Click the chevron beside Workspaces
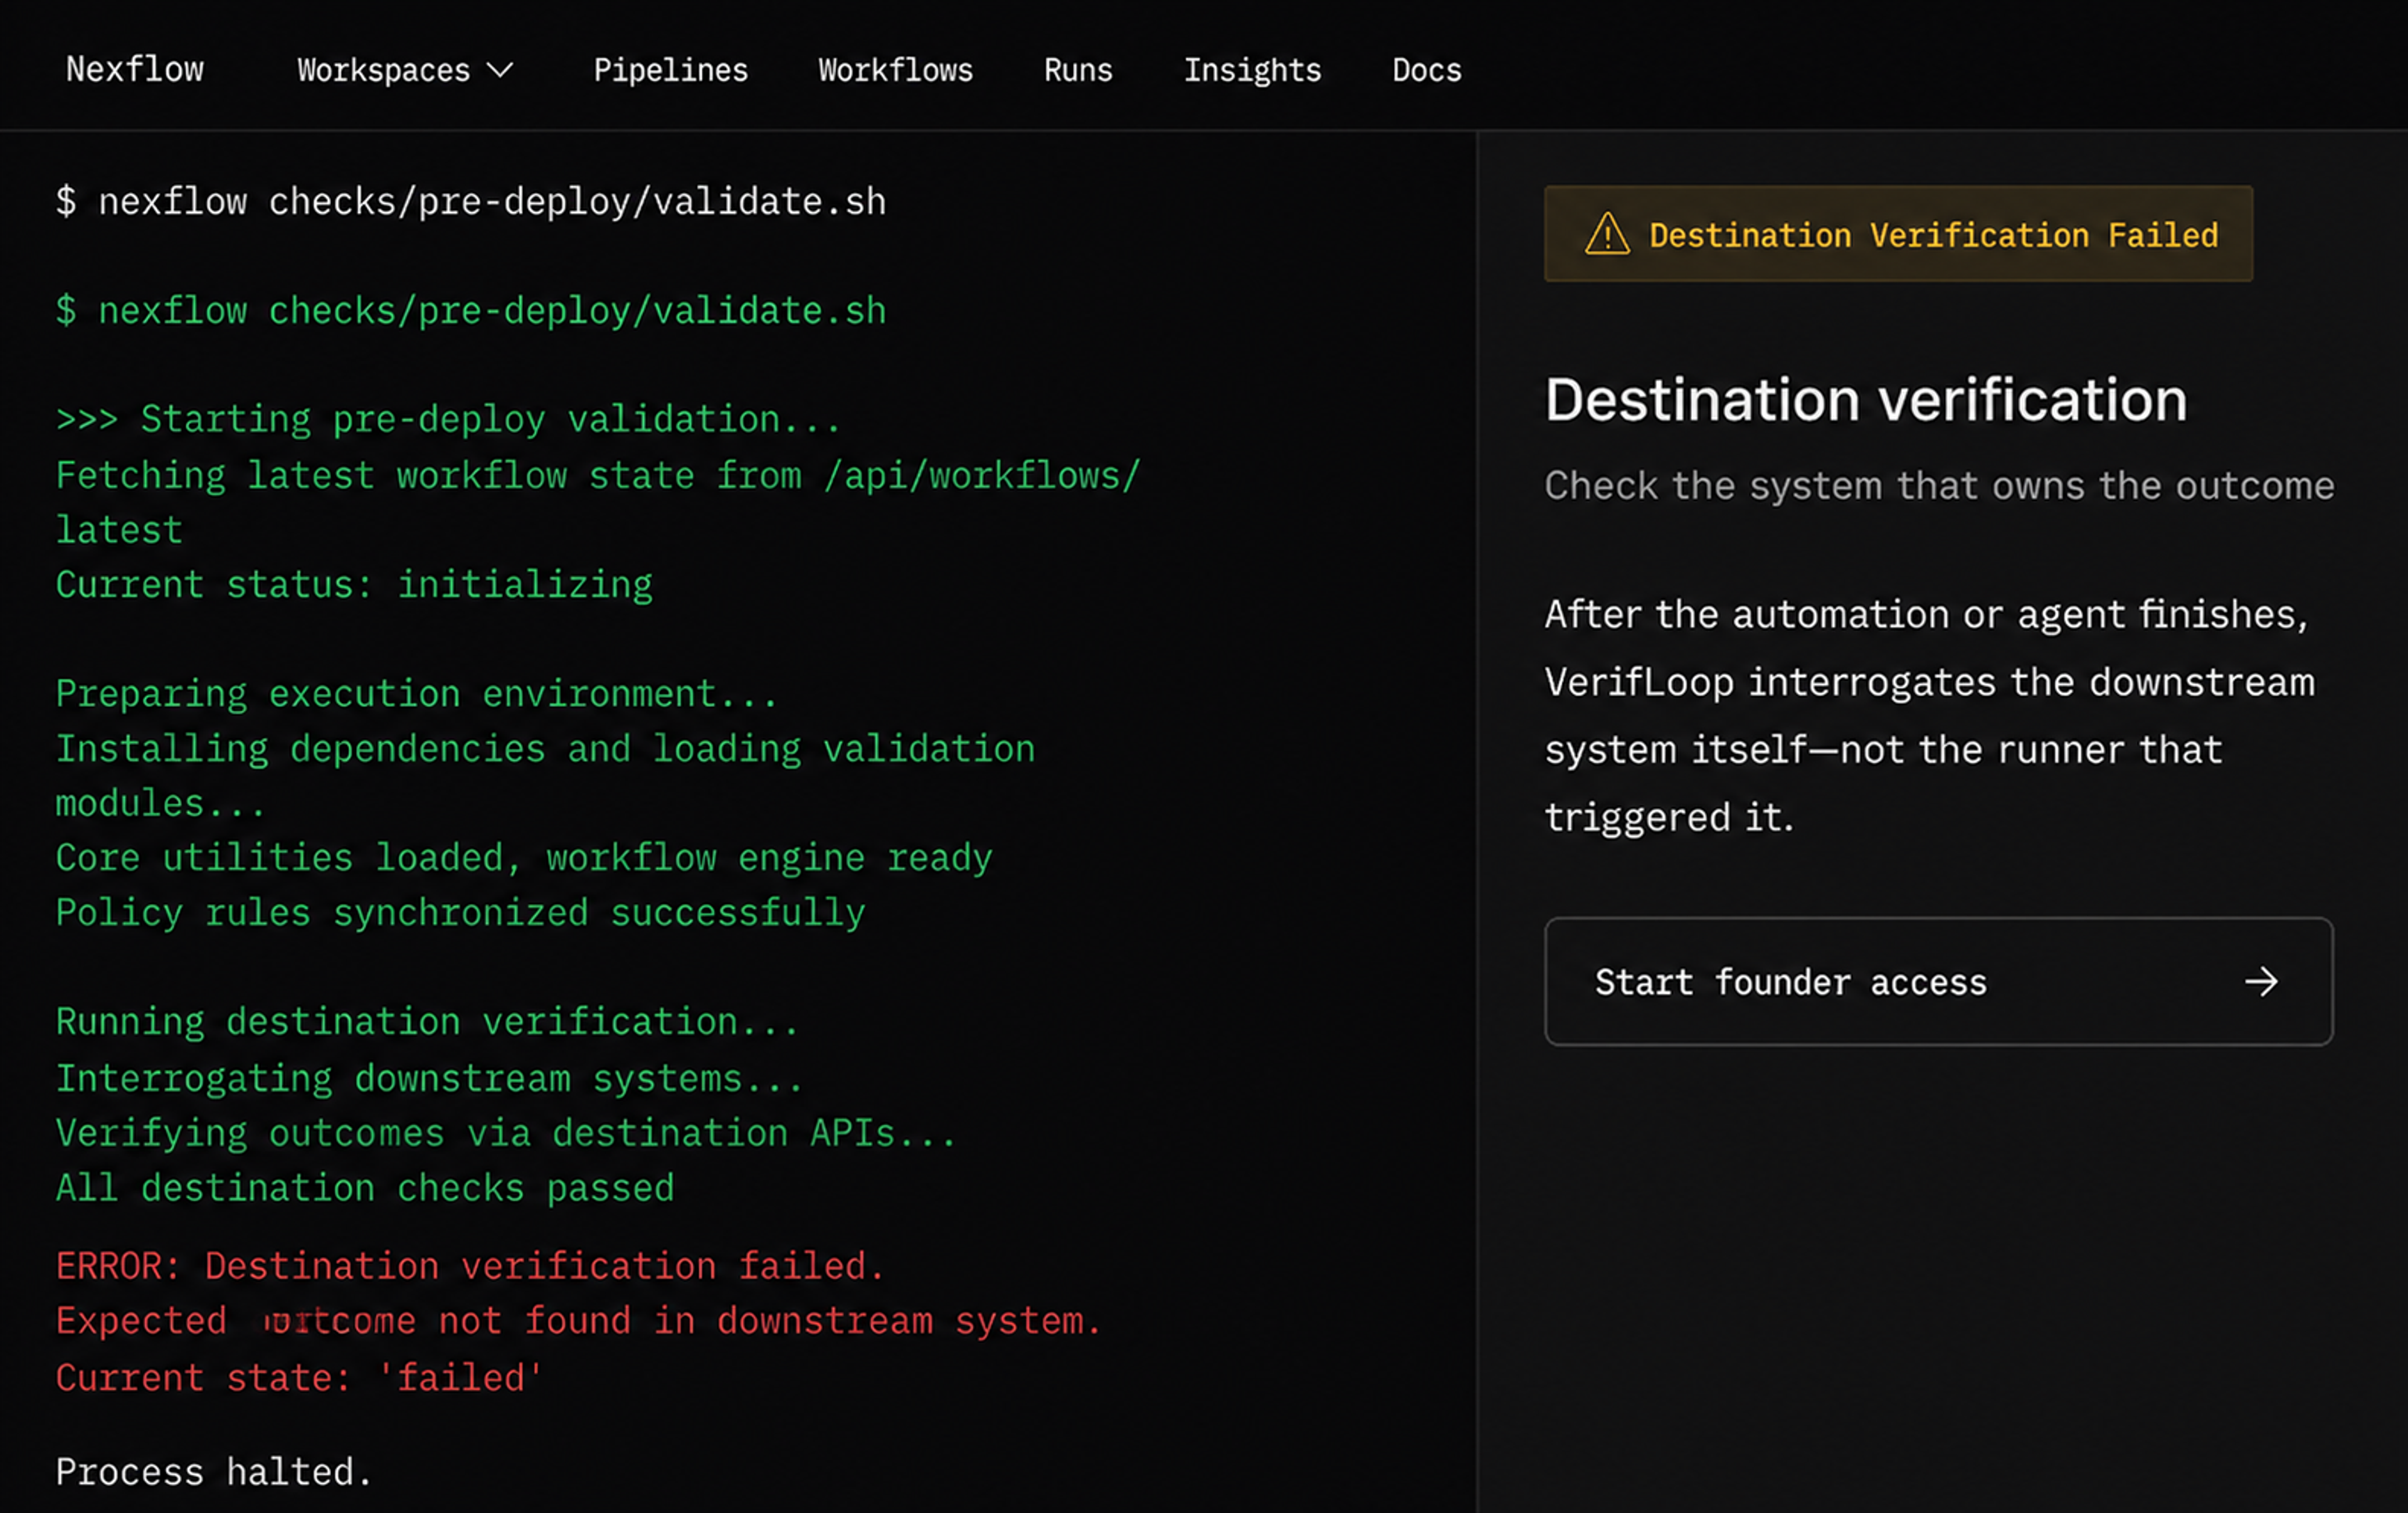The height and width of the screenshot is (1513, 2408). [500, 70]
